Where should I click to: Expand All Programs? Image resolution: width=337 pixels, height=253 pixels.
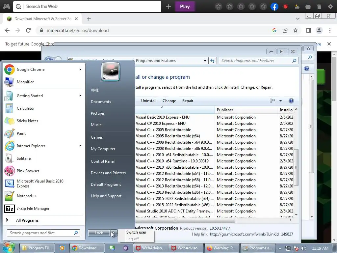(x=27, y=220)
